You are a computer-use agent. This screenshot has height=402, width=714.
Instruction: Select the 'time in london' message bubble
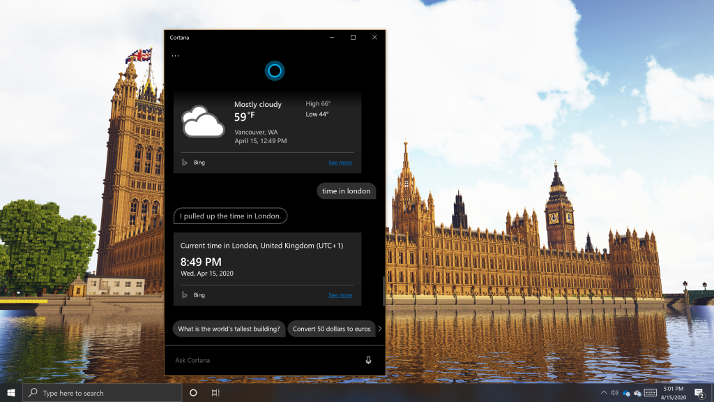click(x=346, y=191)
